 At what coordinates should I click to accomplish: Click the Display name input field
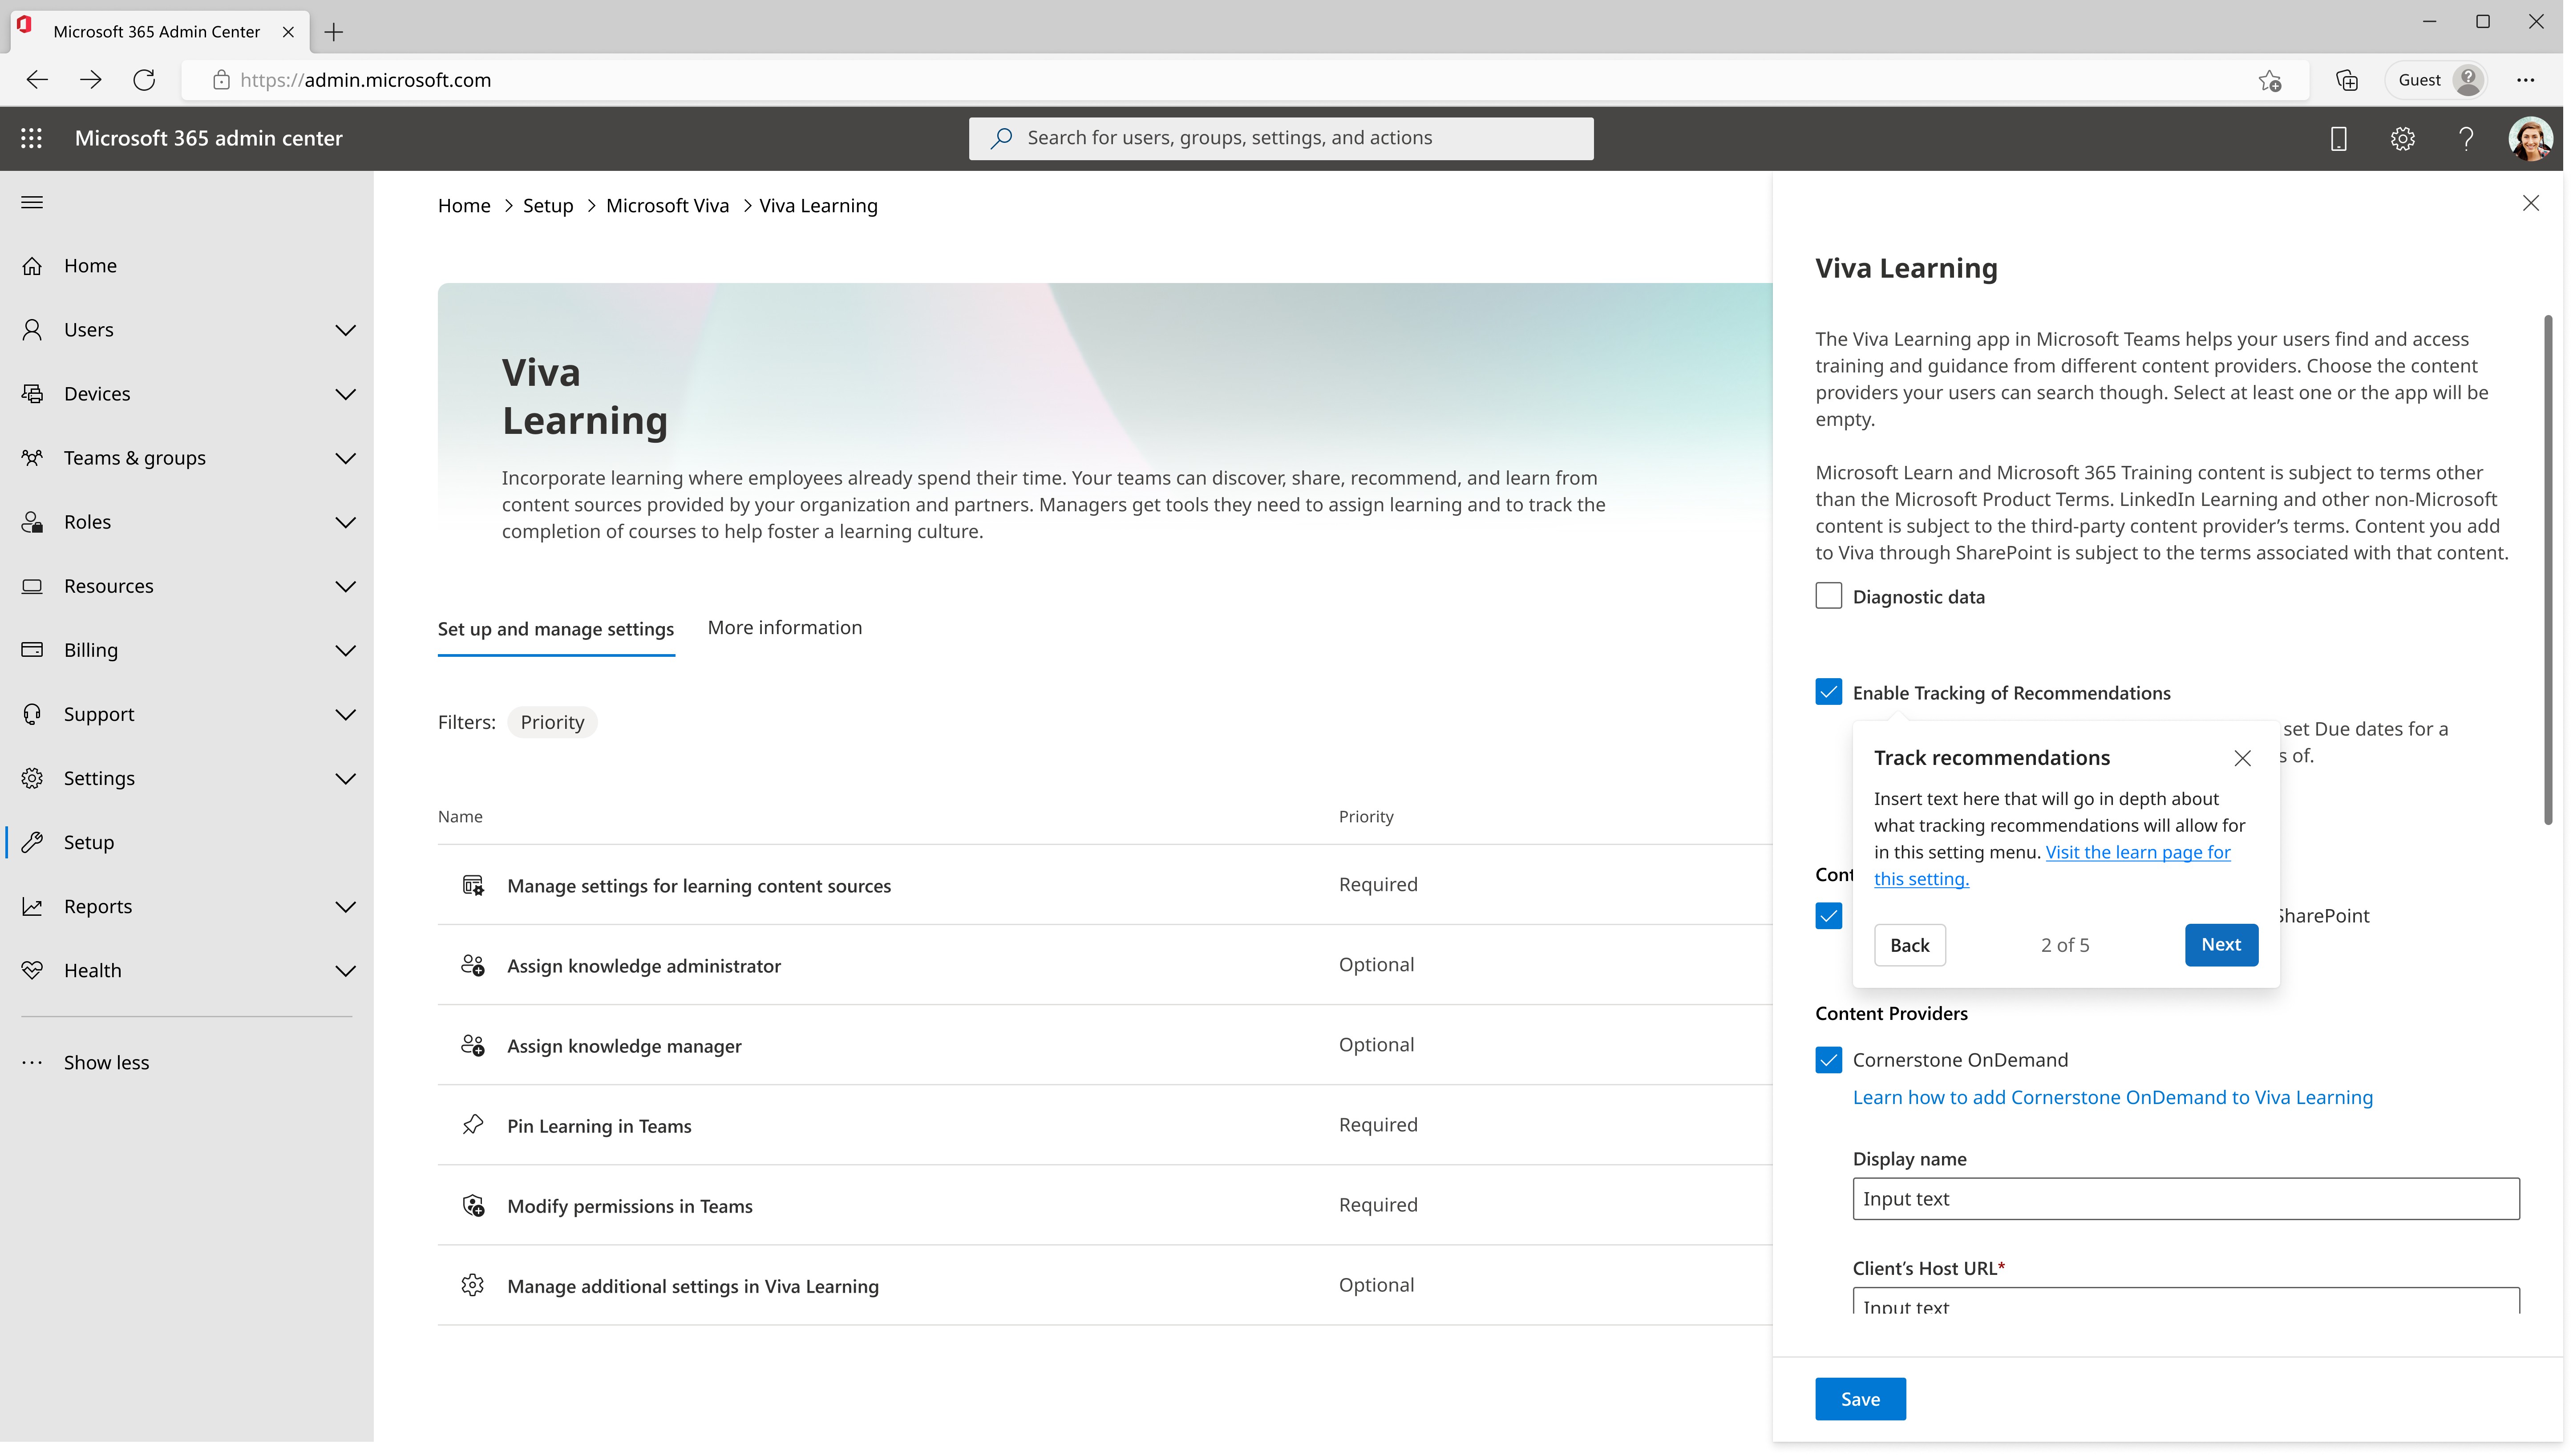(x=2185, y=1199)
